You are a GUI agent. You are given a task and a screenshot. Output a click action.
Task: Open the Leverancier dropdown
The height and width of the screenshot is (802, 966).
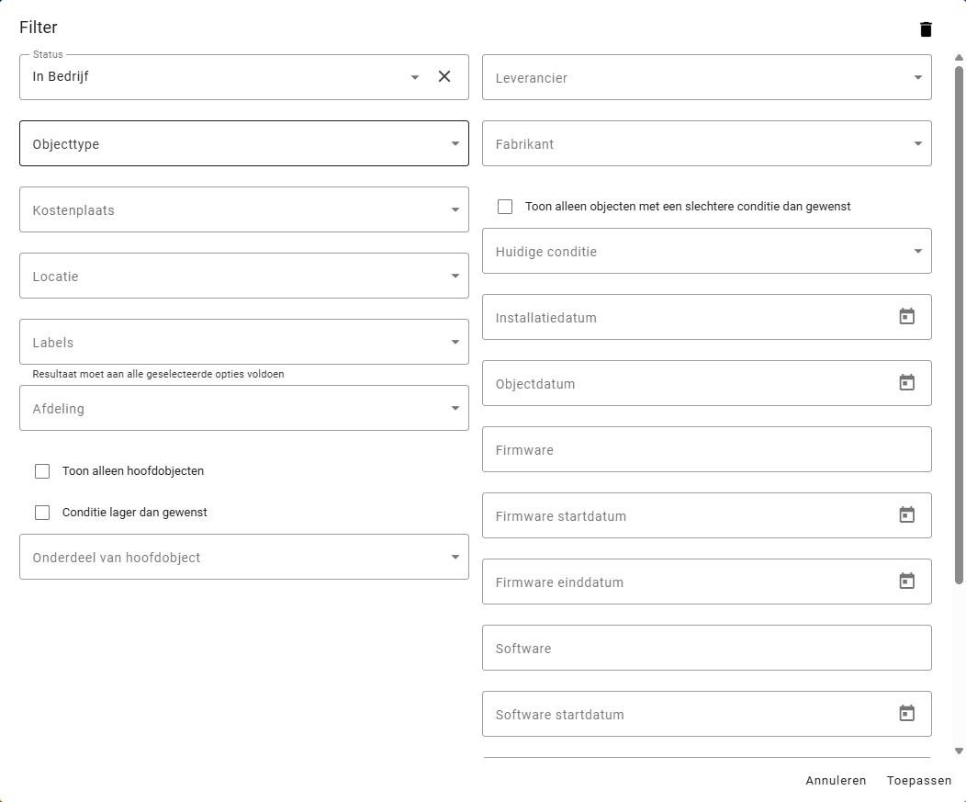[917, 78]
